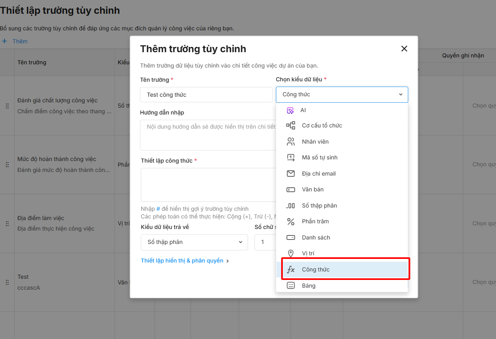This screenshot has width=496, height=339.
Task: Click the organization structure icon
Action: (290, 125)
